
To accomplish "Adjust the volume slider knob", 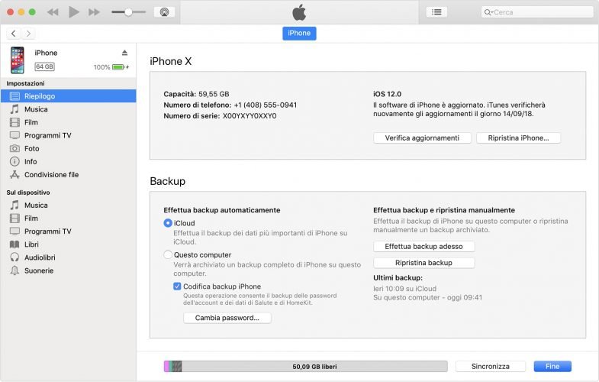I will [128, 12].
